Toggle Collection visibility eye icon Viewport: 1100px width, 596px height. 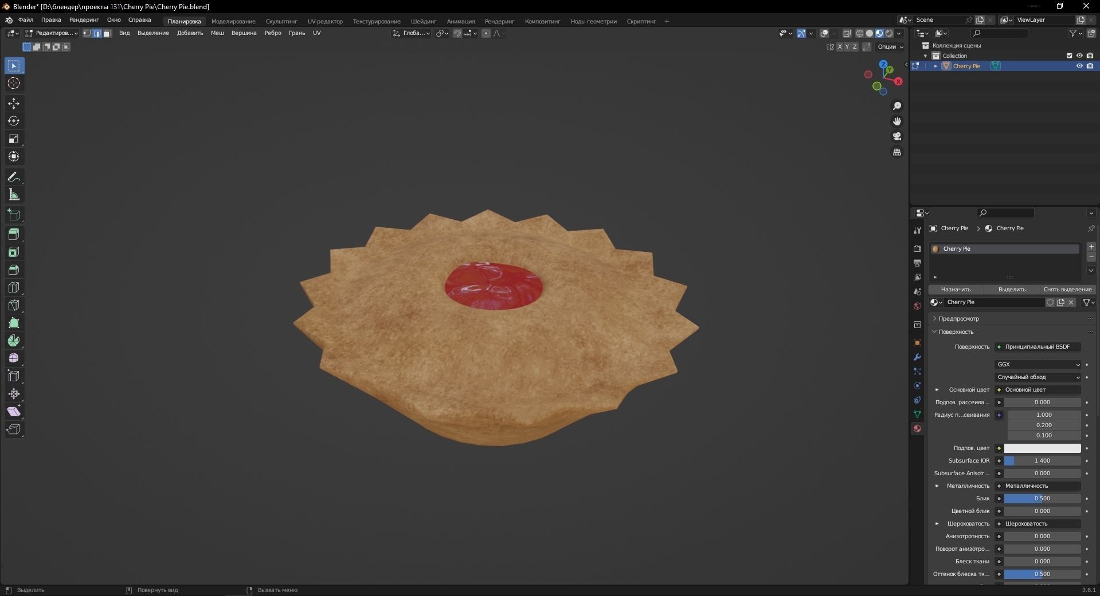tap(1079, 56)
